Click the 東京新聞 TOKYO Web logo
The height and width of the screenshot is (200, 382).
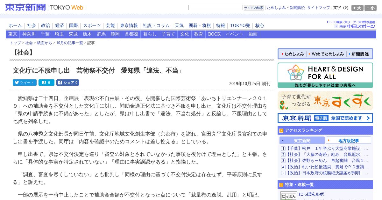point(44,7)
